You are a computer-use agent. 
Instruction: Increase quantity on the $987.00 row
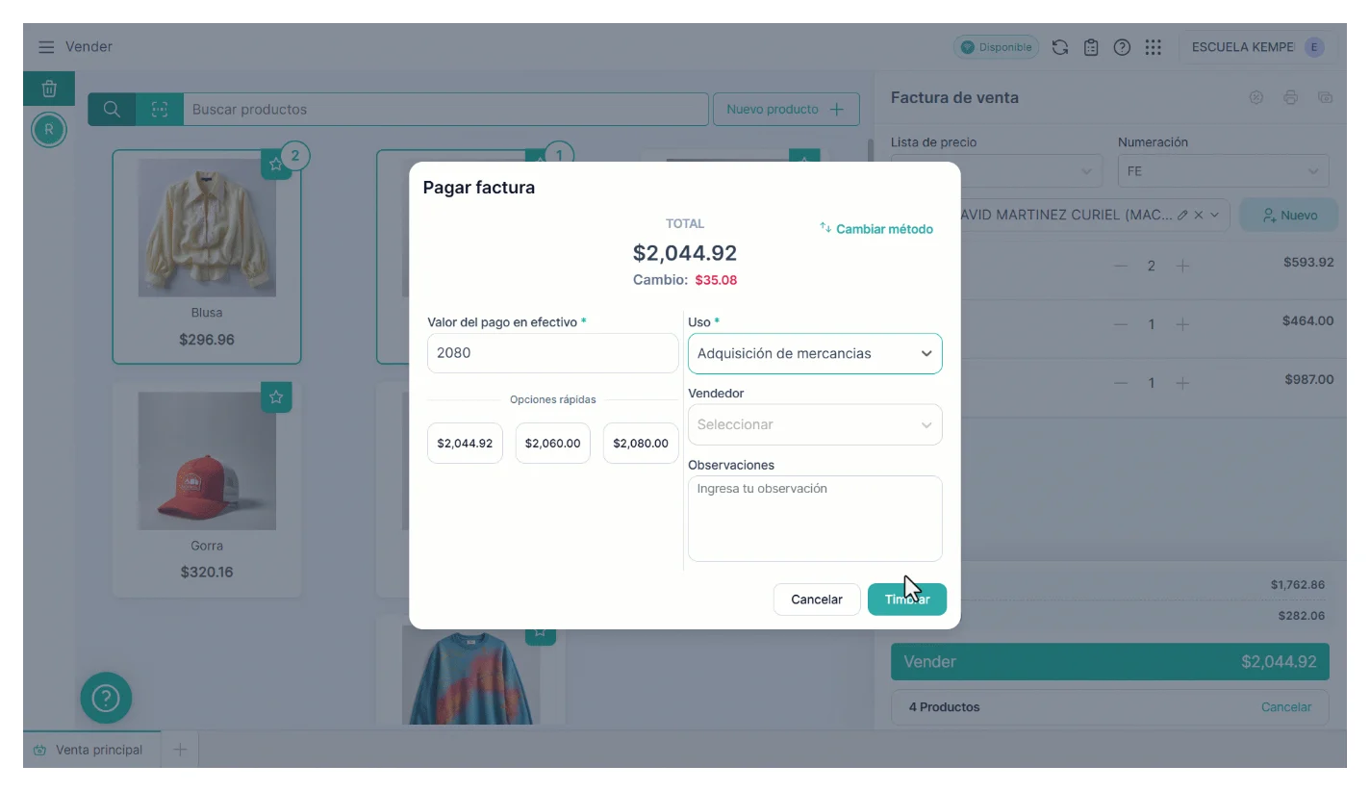(1183, 383)
